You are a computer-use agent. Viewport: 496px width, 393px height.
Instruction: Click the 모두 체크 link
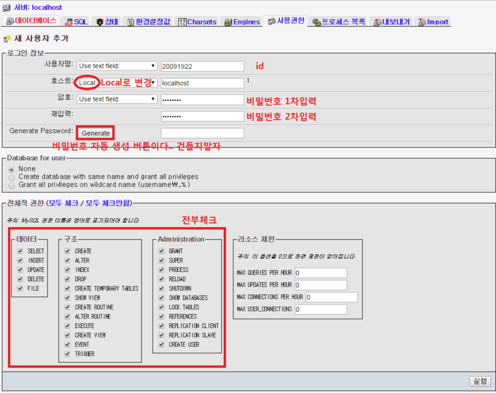pyautogui.click(x=63, y=203)
